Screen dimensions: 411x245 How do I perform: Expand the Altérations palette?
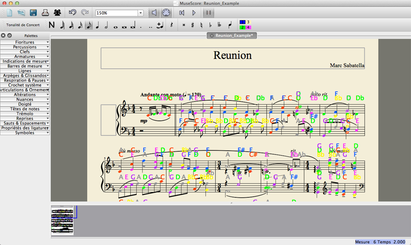pos(25,95)
